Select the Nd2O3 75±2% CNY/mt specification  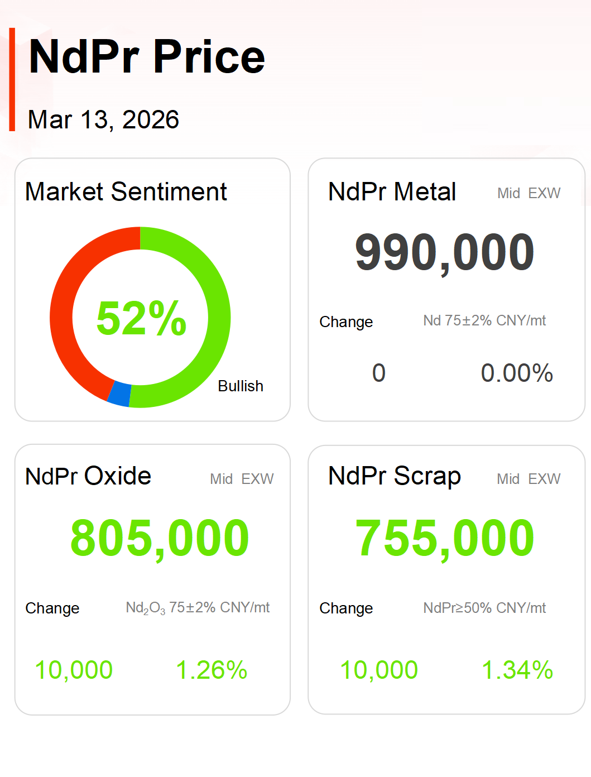coord(198,608)
